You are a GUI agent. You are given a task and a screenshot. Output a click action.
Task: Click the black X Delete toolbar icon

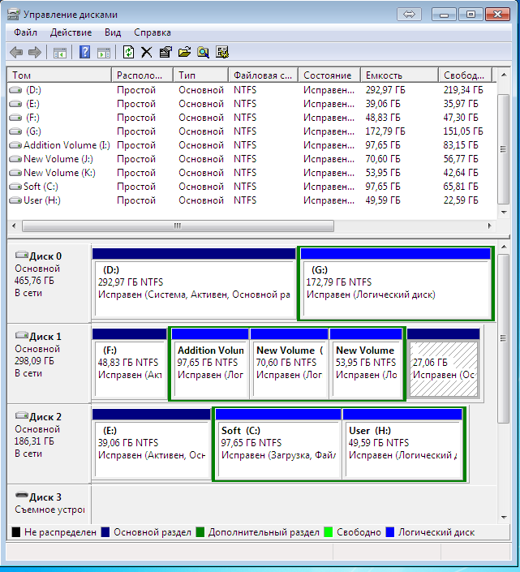(147, 52)
